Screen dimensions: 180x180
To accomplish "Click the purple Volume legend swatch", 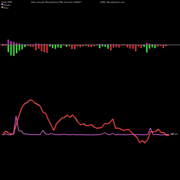I will (2, 4).
